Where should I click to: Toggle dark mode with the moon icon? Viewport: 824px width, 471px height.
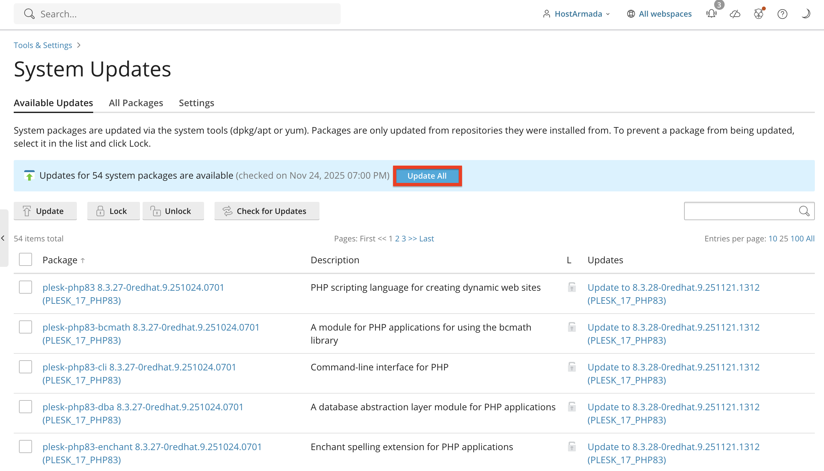click(x=806, y=14)
